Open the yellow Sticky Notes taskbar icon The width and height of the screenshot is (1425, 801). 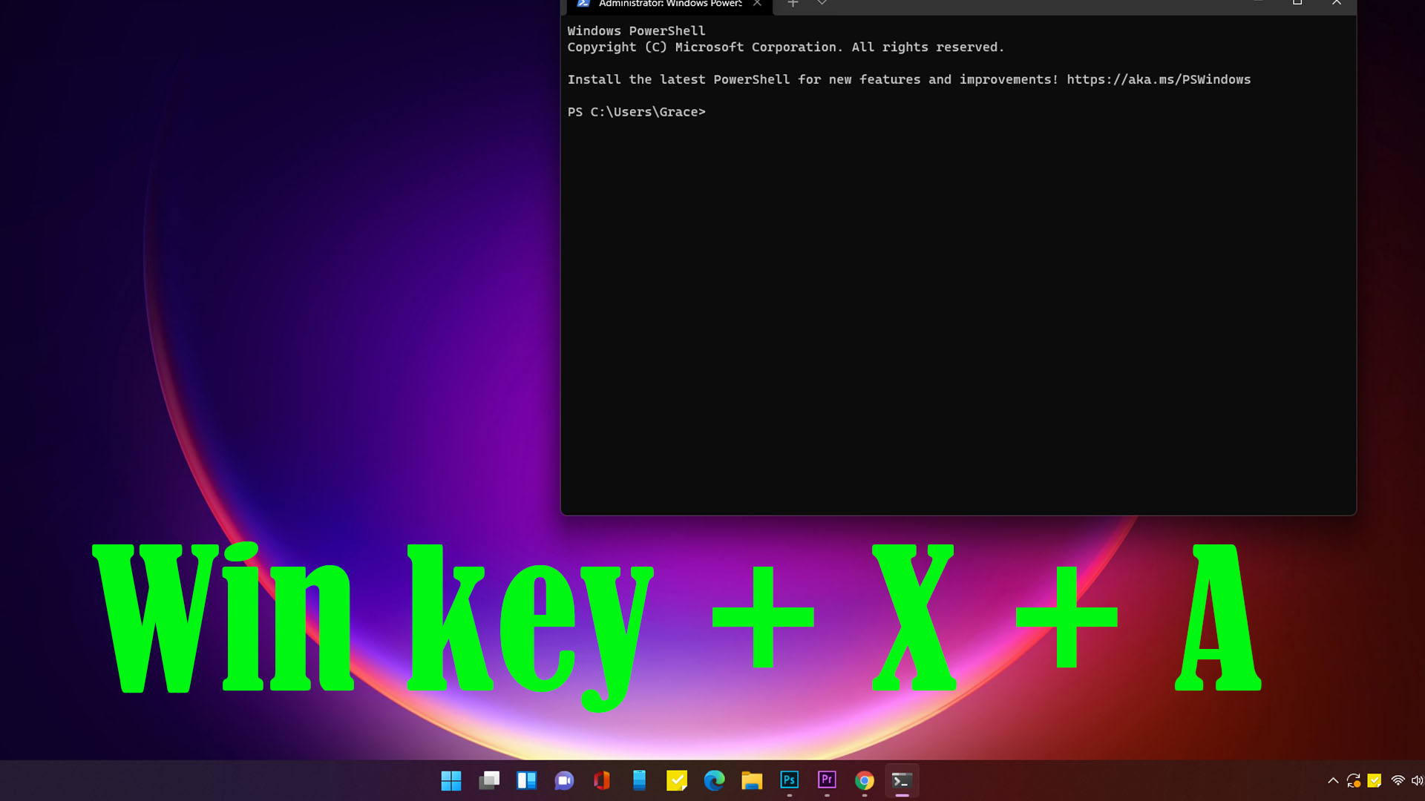(x=677, y=780)
